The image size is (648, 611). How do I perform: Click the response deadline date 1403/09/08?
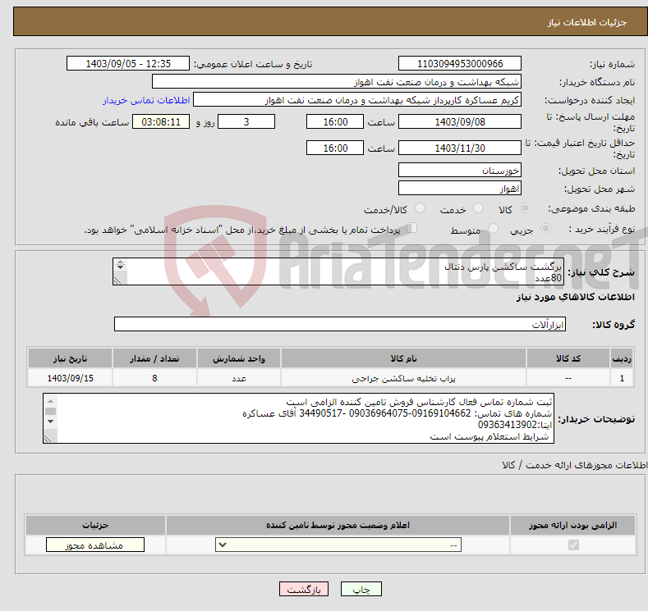click(x=460, y=121)
